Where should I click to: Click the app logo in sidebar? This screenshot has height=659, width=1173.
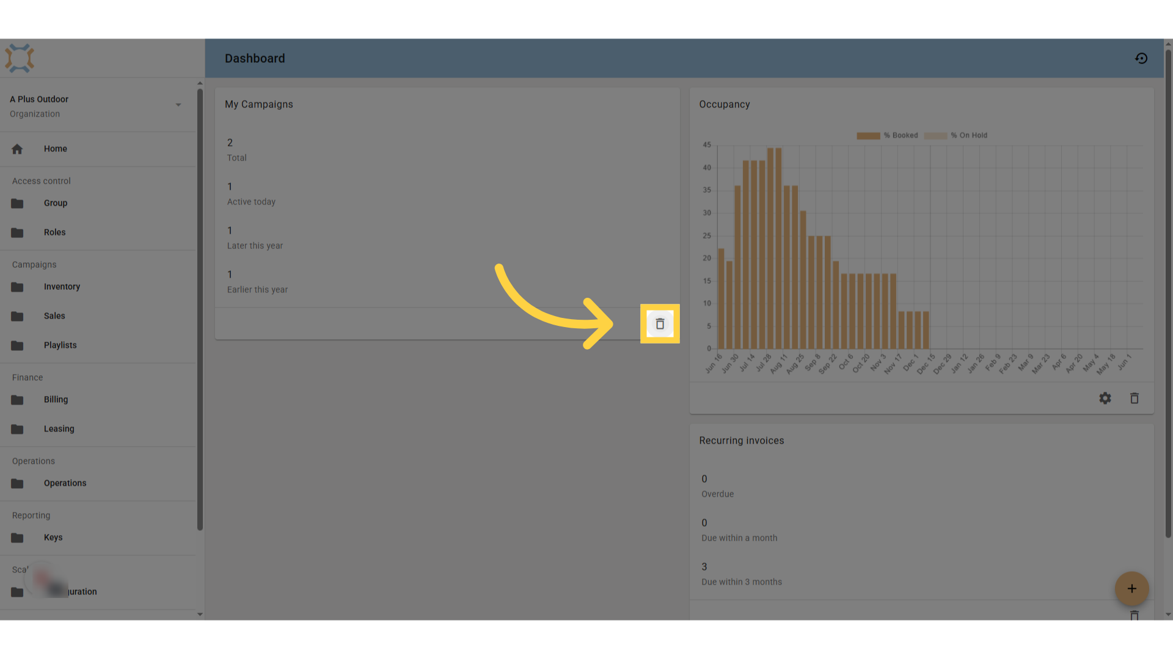[x=20, y=59]
